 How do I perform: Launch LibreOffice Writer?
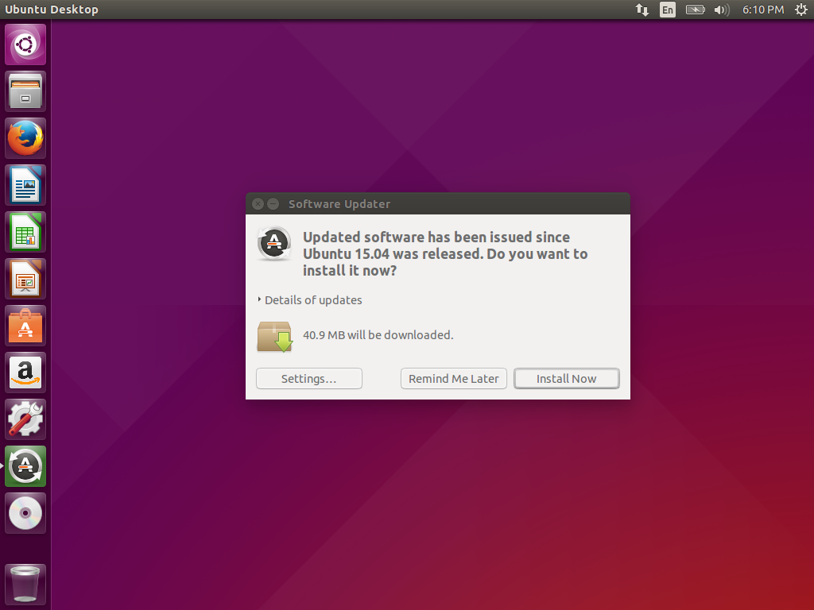tap(25, 184)
